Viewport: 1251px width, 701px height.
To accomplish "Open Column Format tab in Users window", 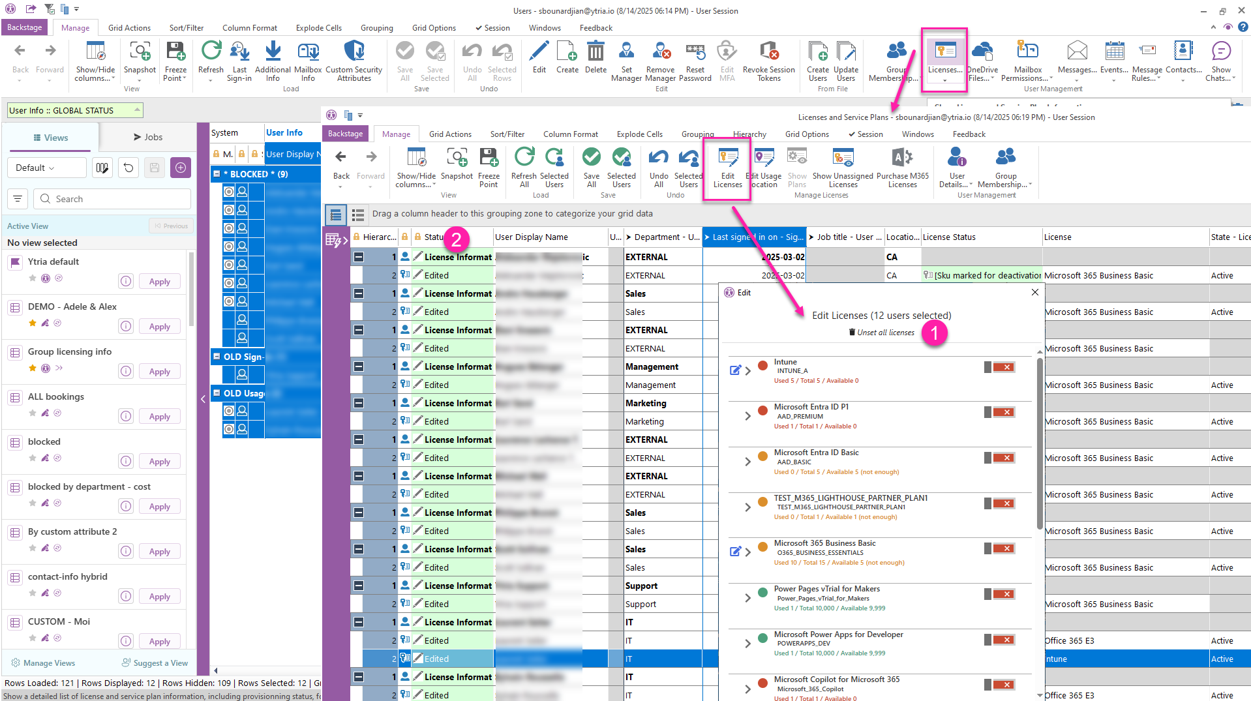I will (249, 28).
